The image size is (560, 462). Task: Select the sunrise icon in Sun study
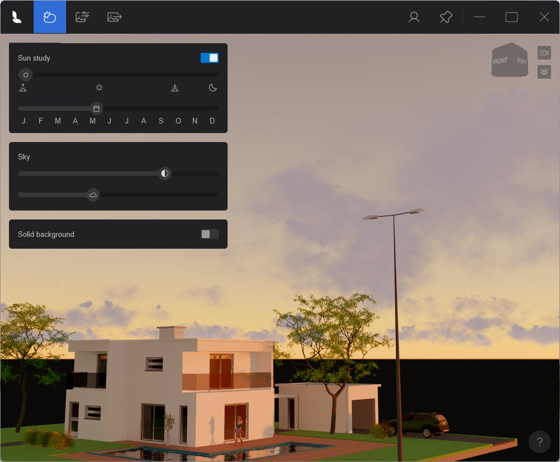click(x=23, y=88)
